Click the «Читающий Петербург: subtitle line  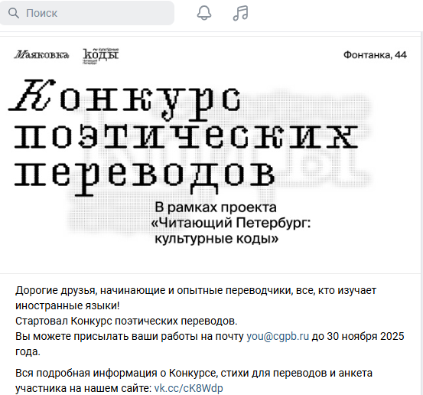(231, 224)
